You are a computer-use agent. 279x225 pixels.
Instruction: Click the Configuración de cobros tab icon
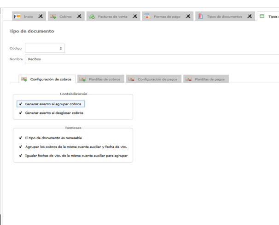click(x=24, y=79)
